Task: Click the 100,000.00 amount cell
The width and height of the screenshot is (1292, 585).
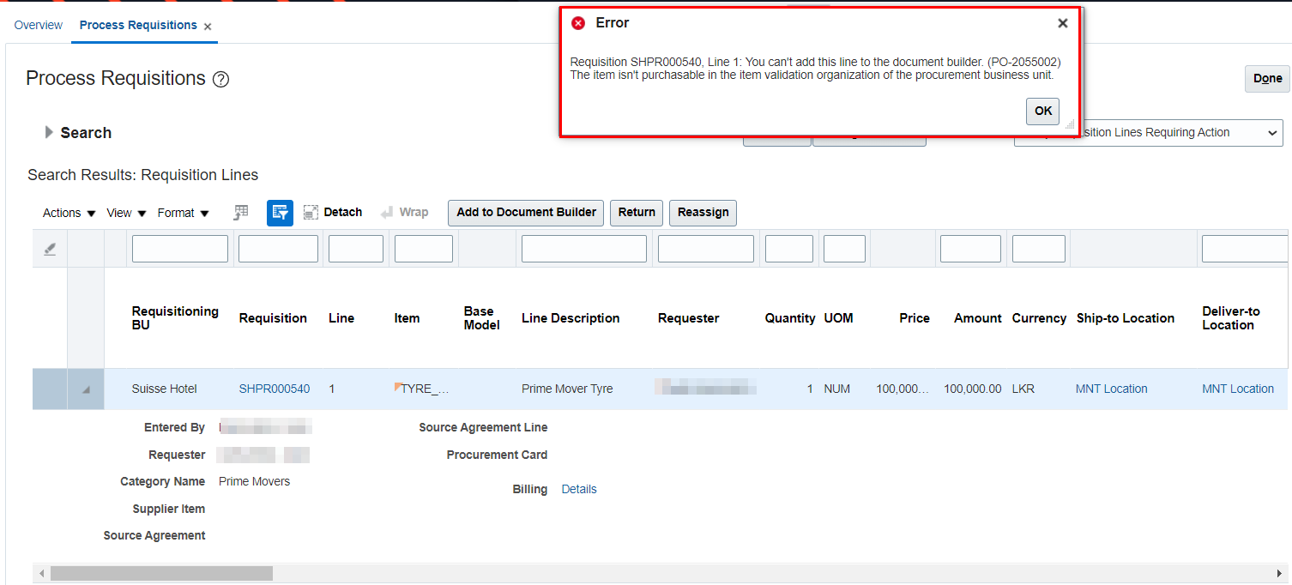Action: click(972, 389)
